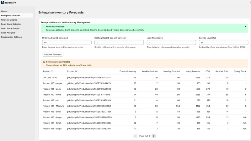Select the Product 103 - red row
The height and width of the screenshot is (141, 251).
[145, 100]
